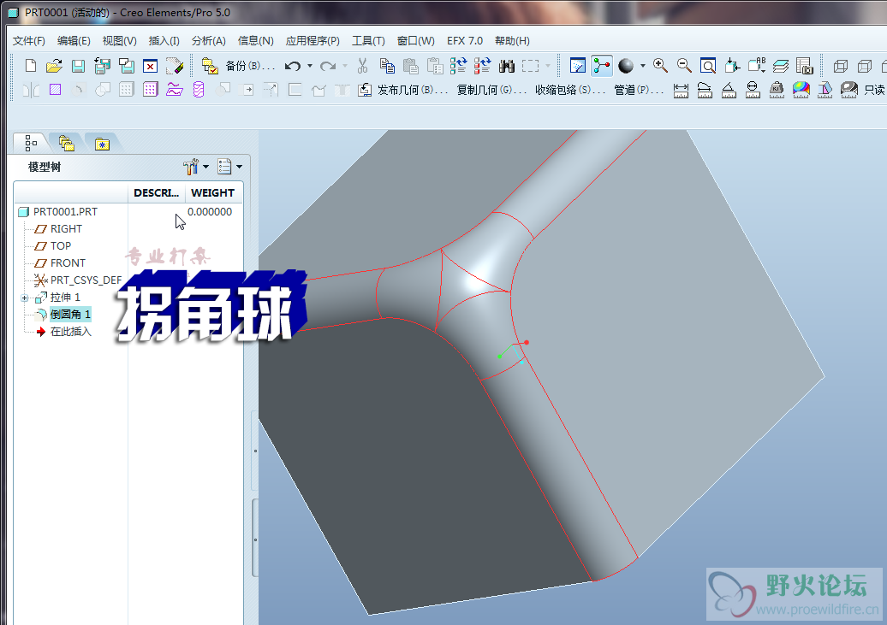887x625 pixels.
Task: Click the 管道(P)... button
Action: click(x=639, y=90)
